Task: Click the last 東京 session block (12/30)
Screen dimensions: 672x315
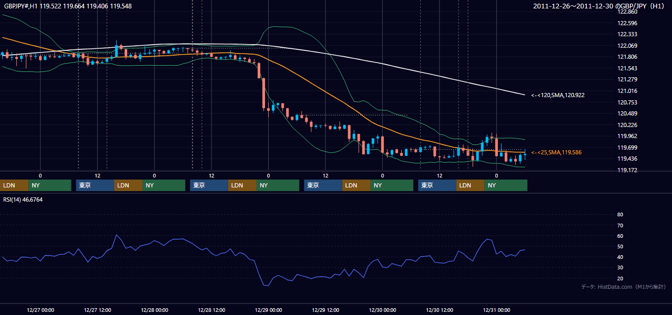Action: 437,185
